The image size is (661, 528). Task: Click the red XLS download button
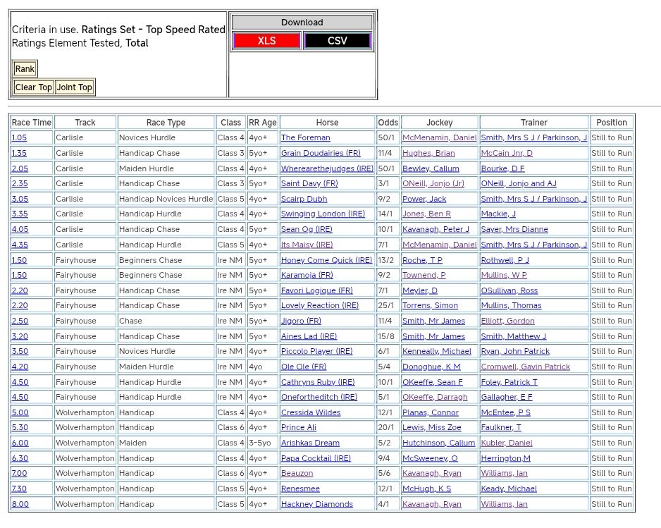click(266, 41)
